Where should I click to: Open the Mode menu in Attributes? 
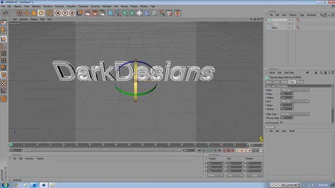click(272, 73)
